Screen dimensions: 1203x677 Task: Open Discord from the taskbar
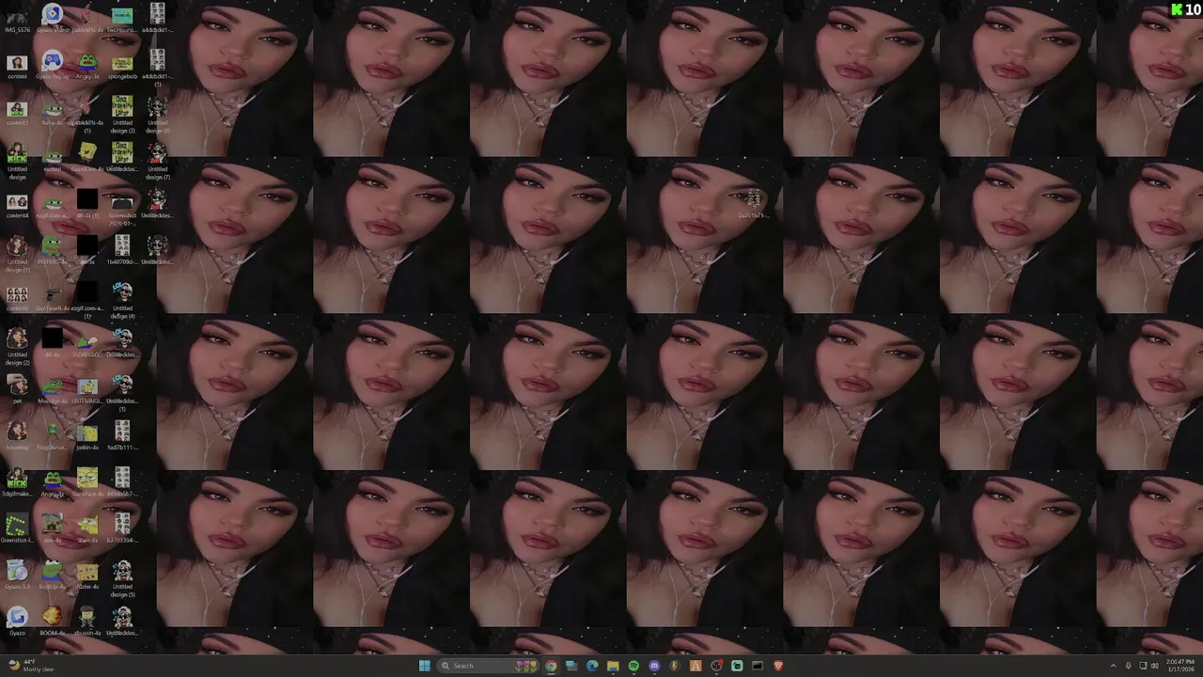point(654,666)
